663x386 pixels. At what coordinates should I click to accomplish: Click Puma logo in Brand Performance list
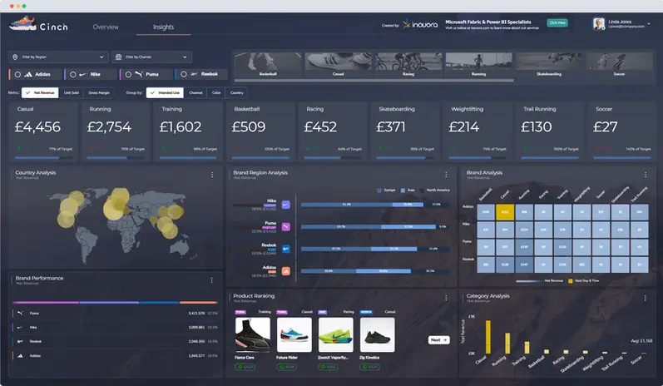pyautogui.click(x=20, y=314)
